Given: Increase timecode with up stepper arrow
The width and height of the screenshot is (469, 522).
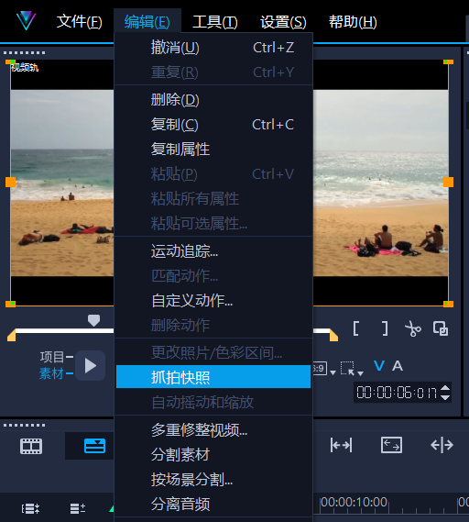Looking at the screenshot, I should [445, 388].
